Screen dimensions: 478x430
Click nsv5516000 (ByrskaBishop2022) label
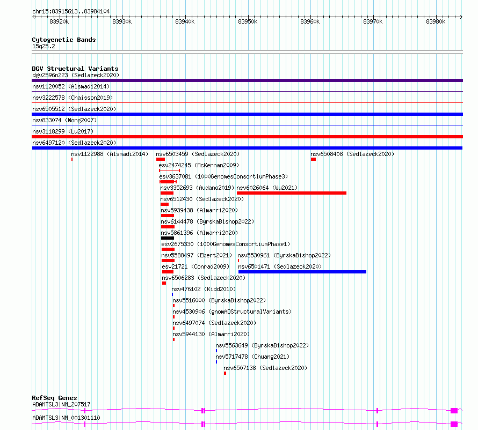coord(219,300)
